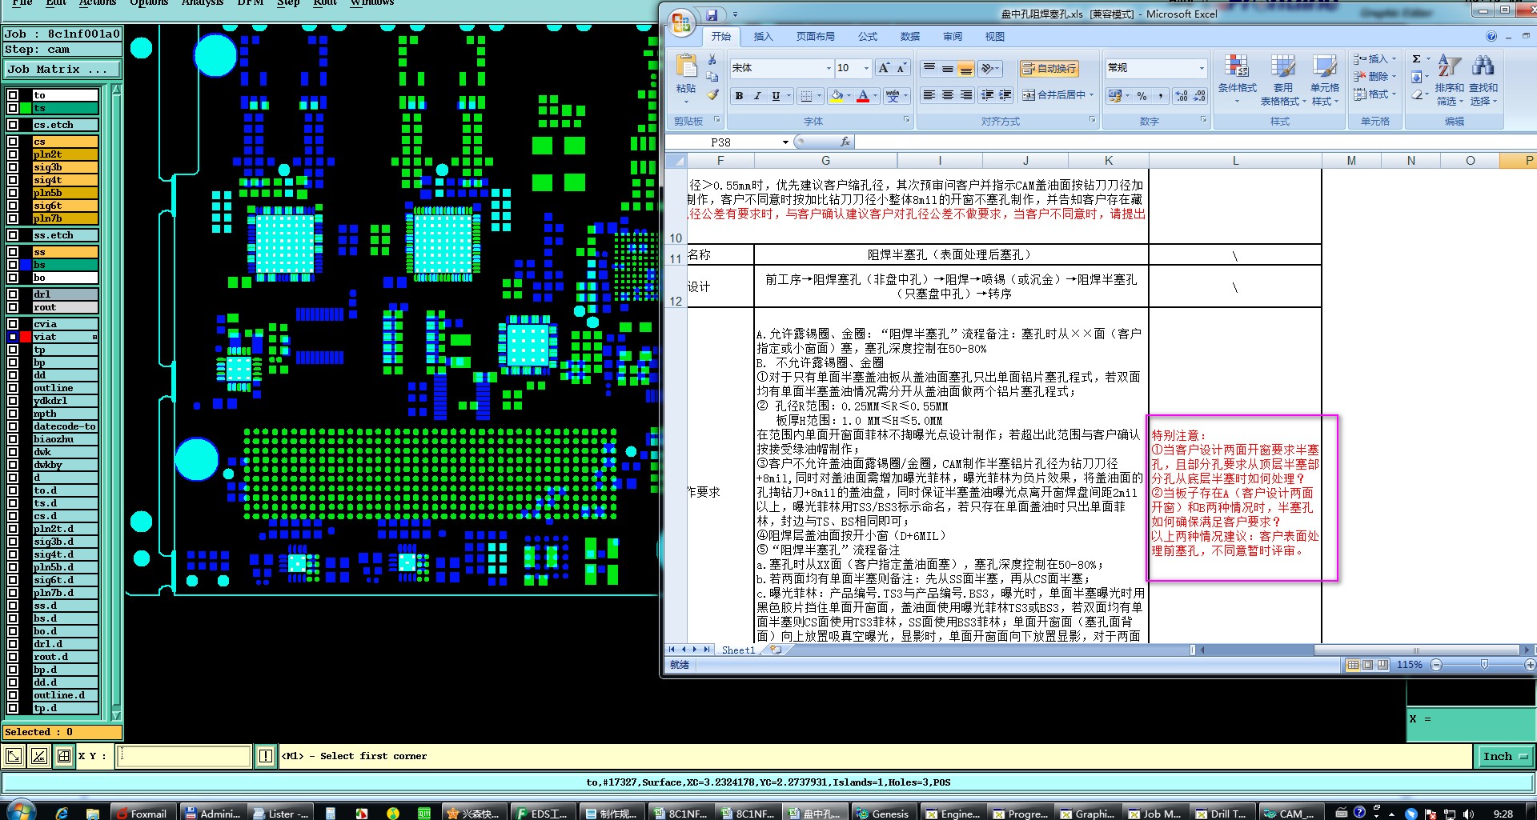
Task: Click the Cut scissors icon in Excel
Action: tap(712, 60)
